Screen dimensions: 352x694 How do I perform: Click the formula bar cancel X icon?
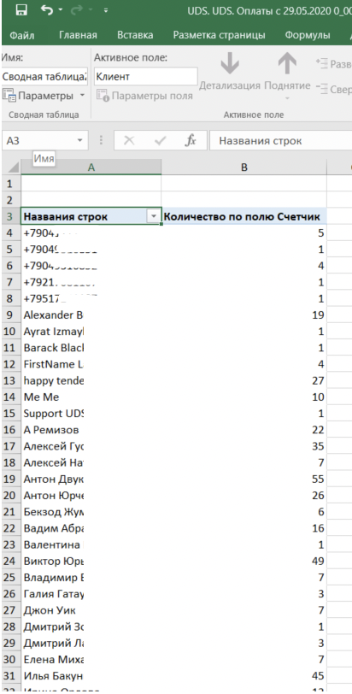click(129, 141)
